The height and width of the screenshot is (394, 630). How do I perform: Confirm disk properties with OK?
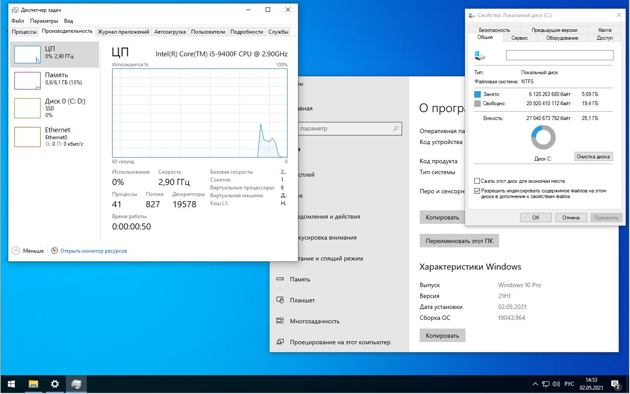click(536, 217)
